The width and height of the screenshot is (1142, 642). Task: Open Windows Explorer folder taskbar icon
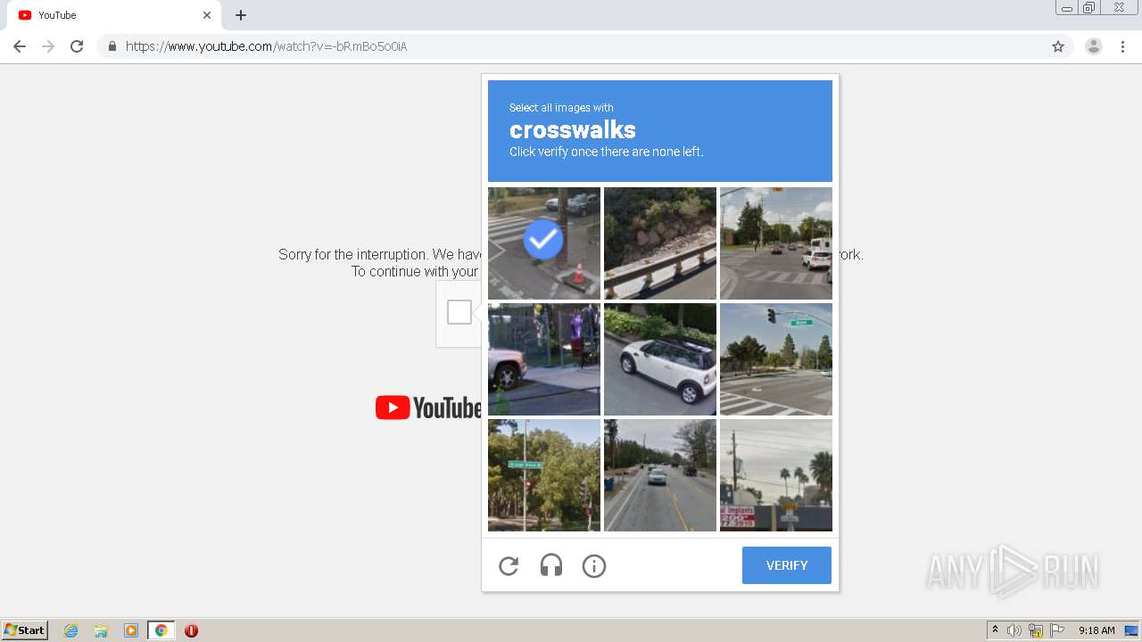click(101, 630)
